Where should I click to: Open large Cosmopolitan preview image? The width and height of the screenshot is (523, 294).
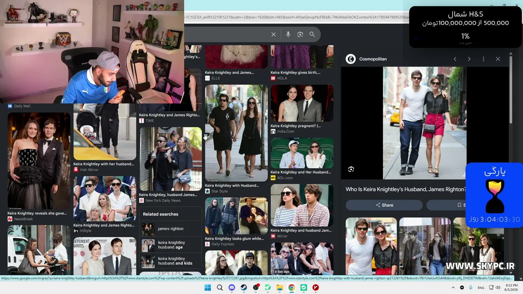[425, 123]
